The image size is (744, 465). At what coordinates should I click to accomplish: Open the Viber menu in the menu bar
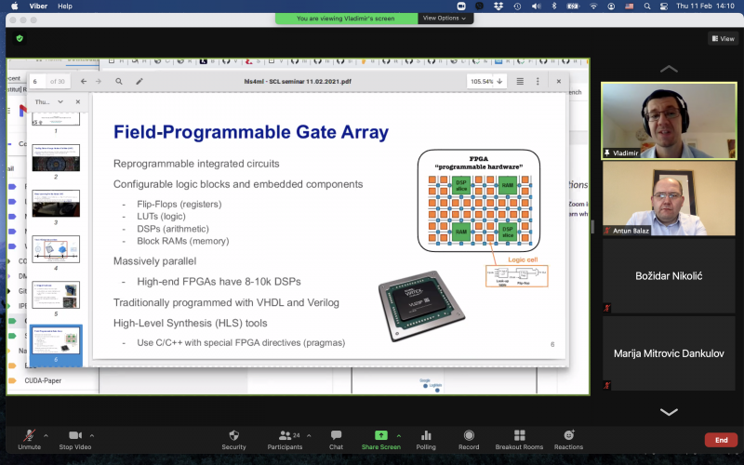[x=38, y=7]
